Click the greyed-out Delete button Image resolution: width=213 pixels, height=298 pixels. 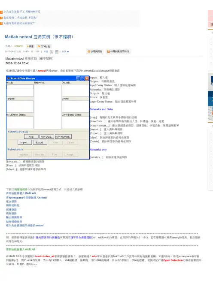pyautogui.click(x=71, y=142)
